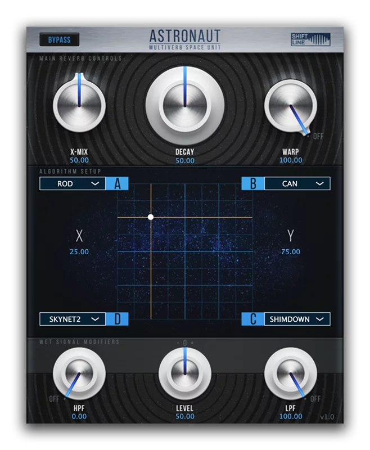
Task: Click the blue B slot label
Action: [x=252, y=183]
